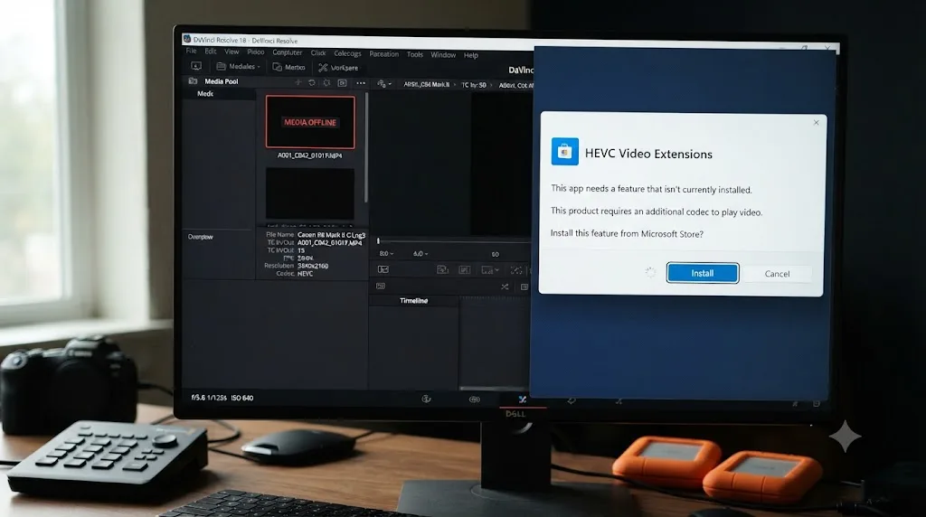Open the Tools menu
Screen dimensions: 926x517
click(x=414, y=54)
